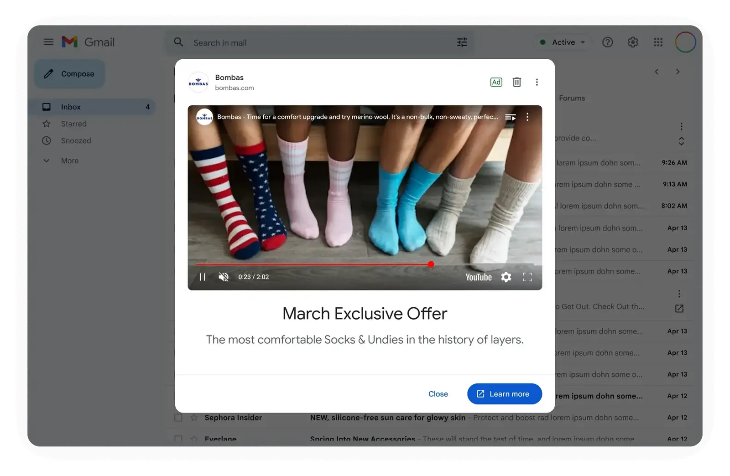The width and height of the screenshot is (730, 476).
Task: Star the Sephora Insider email
Action: tap(194, 418)
